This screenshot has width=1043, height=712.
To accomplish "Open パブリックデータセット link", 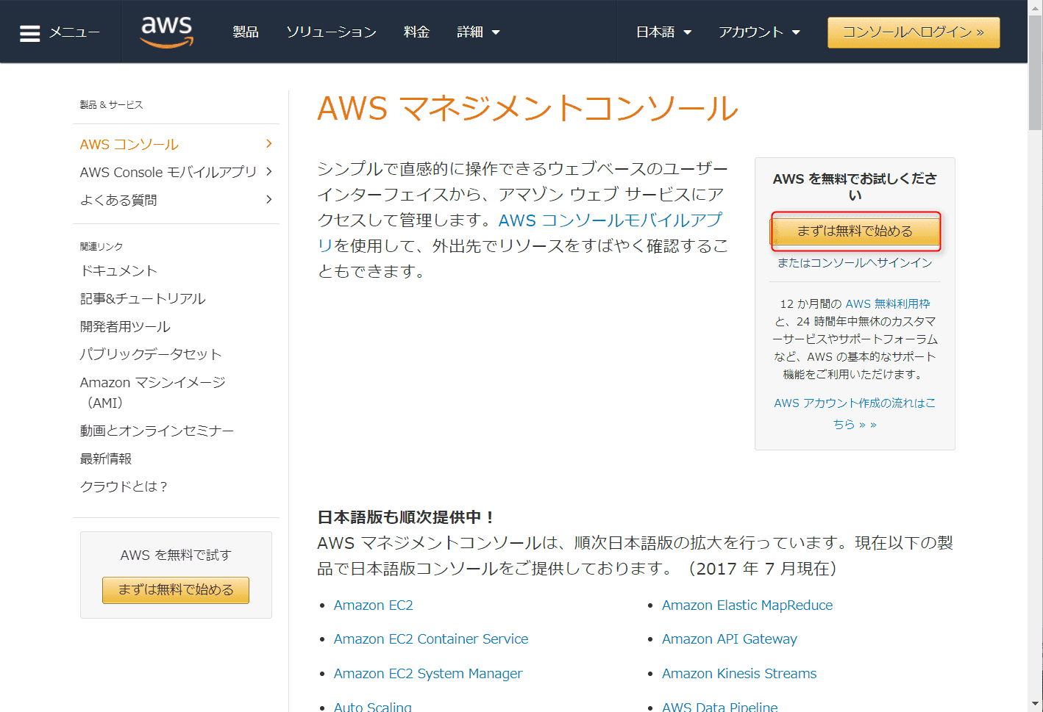I will (151, 354).
